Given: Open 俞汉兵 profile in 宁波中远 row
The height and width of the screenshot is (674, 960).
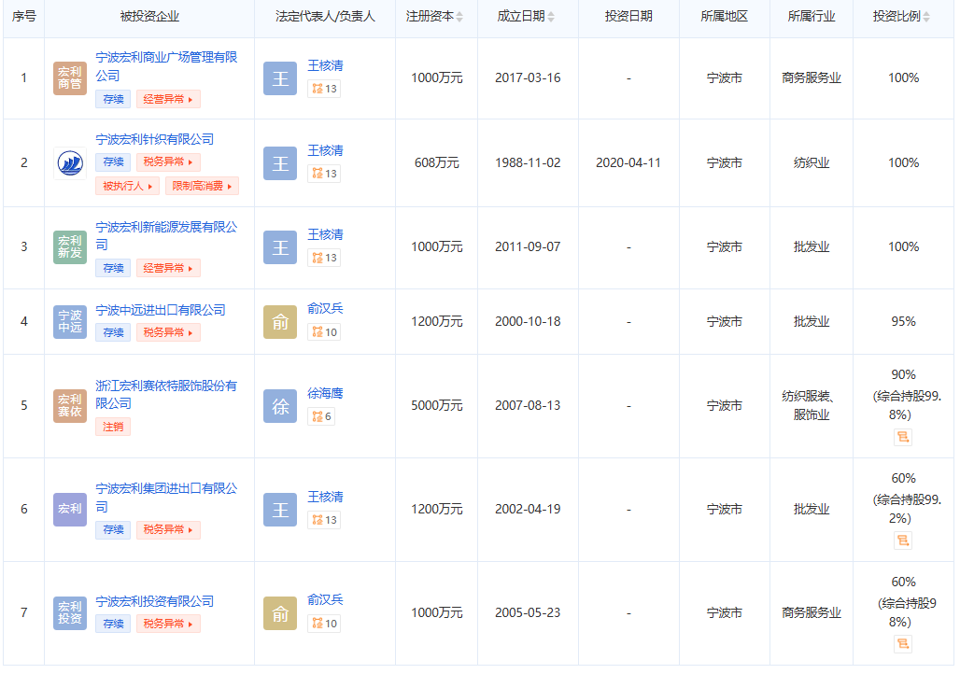Looking at the screenshot, I should click(x=325, y=309).
